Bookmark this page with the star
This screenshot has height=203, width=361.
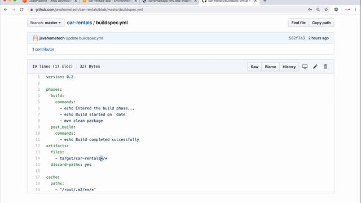pyautogui.click(x=326, y=10)
